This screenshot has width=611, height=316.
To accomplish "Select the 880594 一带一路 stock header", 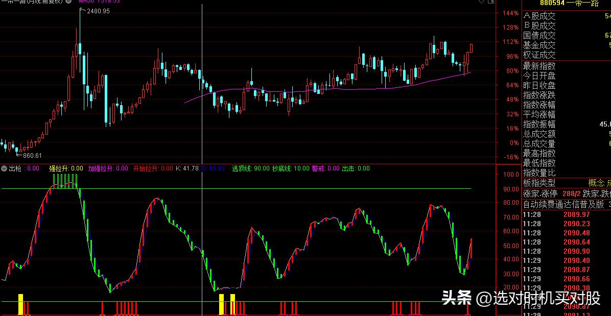I will pos(570,3).
